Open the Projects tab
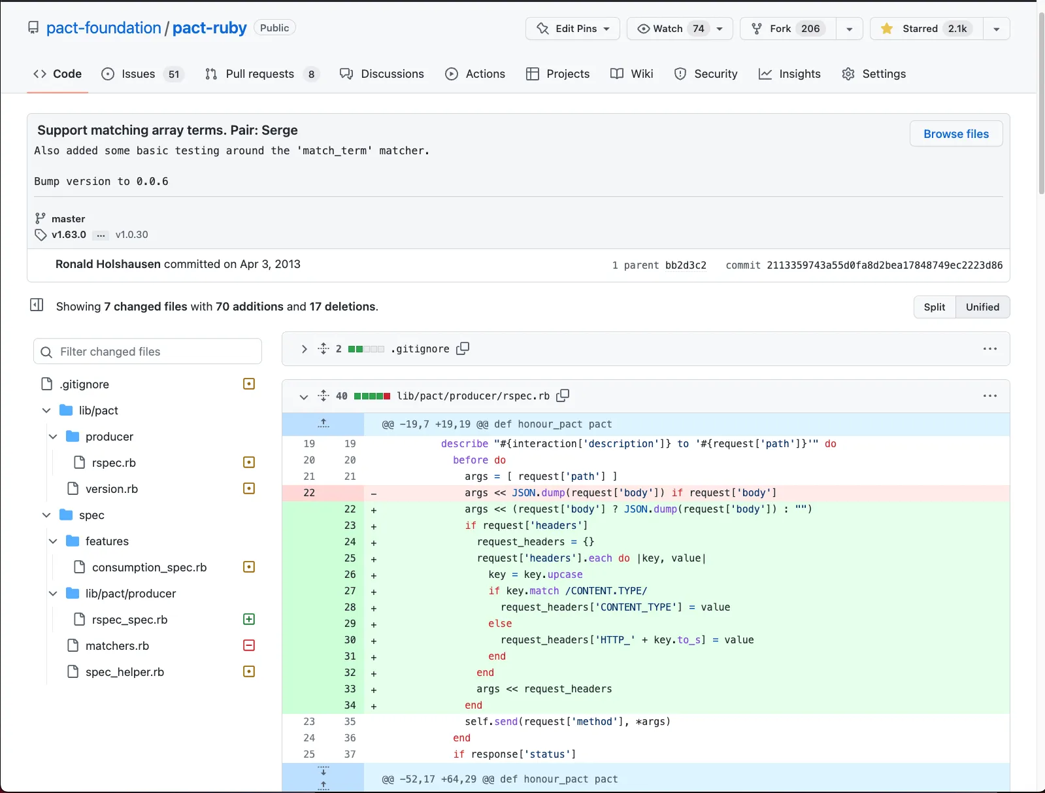The image size is (1045, 793). pos(558,74)
